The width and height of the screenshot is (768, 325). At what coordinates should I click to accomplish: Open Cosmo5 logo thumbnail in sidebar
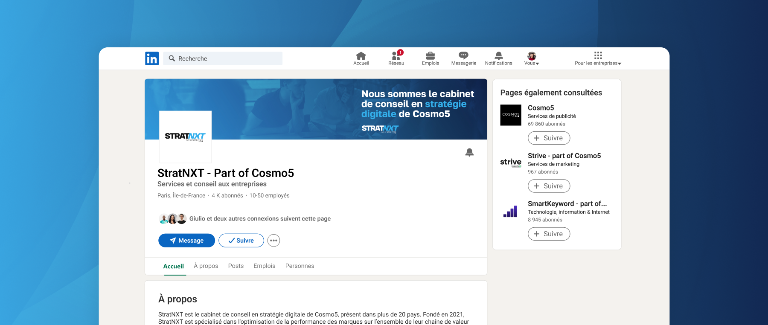(511, 115)
